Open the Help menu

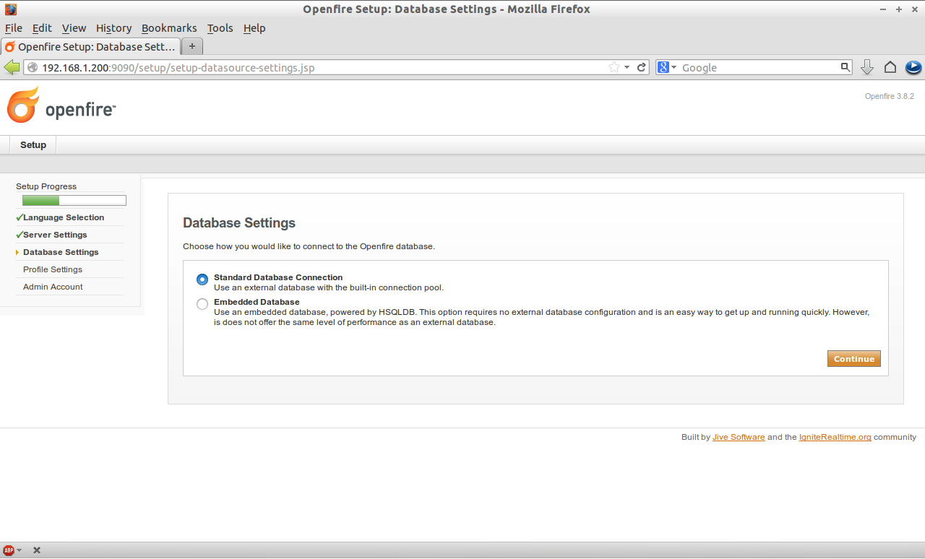point(254,28)
